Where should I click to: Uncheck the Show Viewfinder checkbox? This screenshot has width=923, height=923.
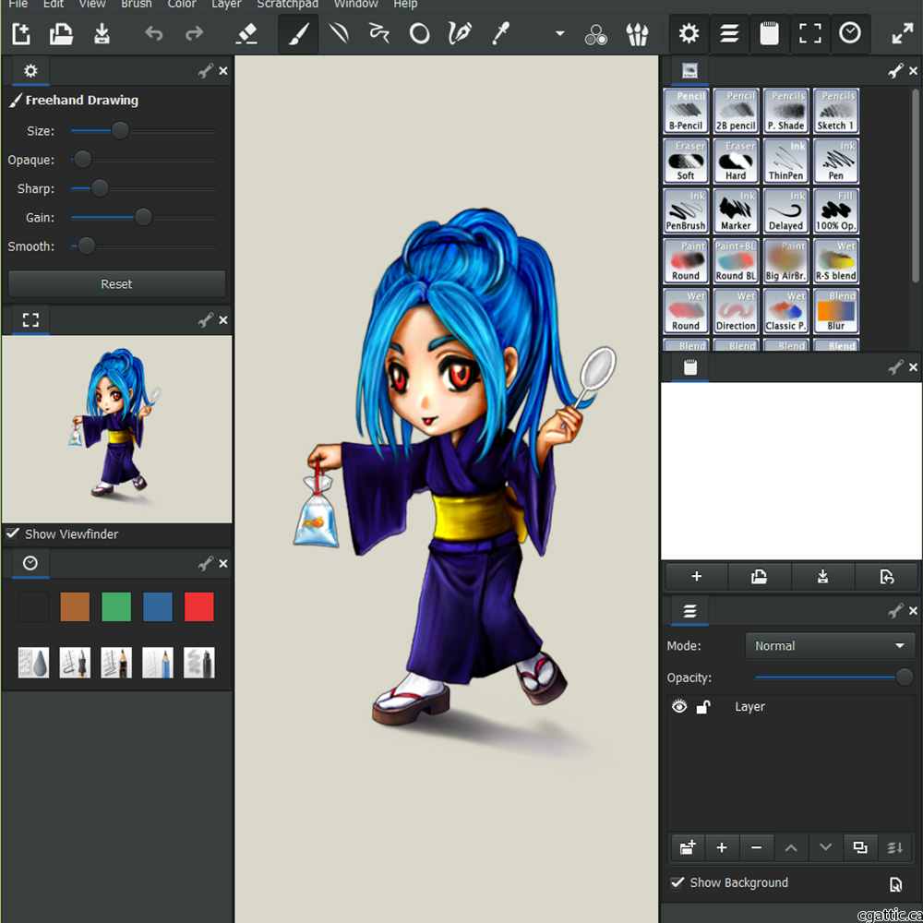[x=12, y=533]
